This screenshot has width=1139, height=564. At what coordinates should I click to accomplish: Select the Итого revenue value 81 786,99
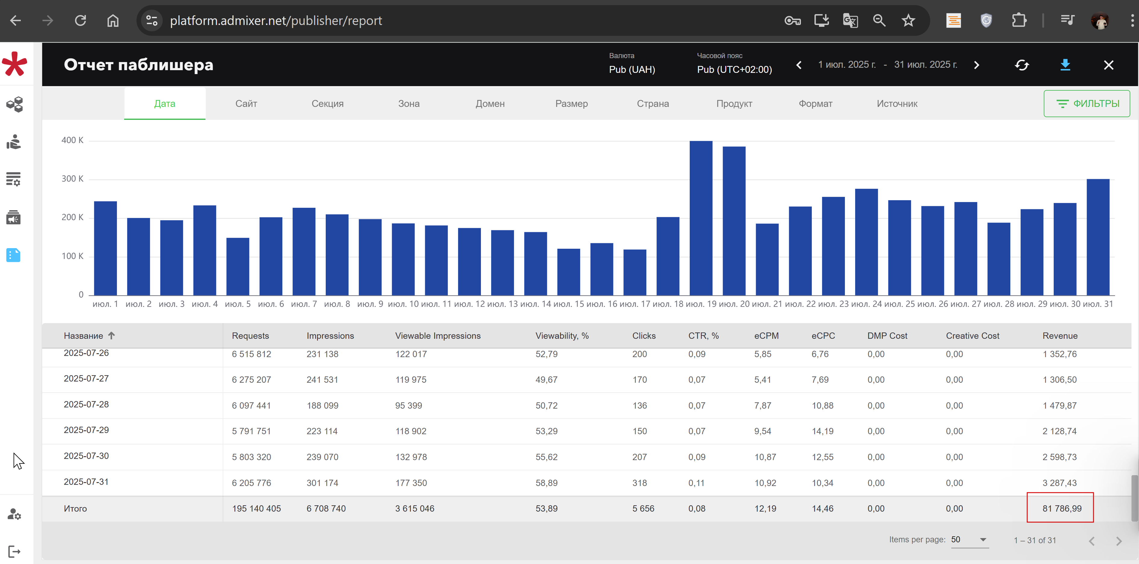(1062, 508)
